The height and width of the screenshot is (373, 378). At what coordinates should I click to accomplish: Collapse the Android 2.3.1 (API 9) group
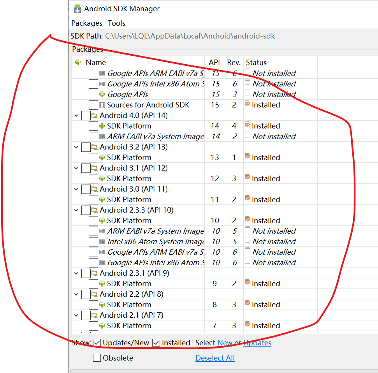pos(76,273)
